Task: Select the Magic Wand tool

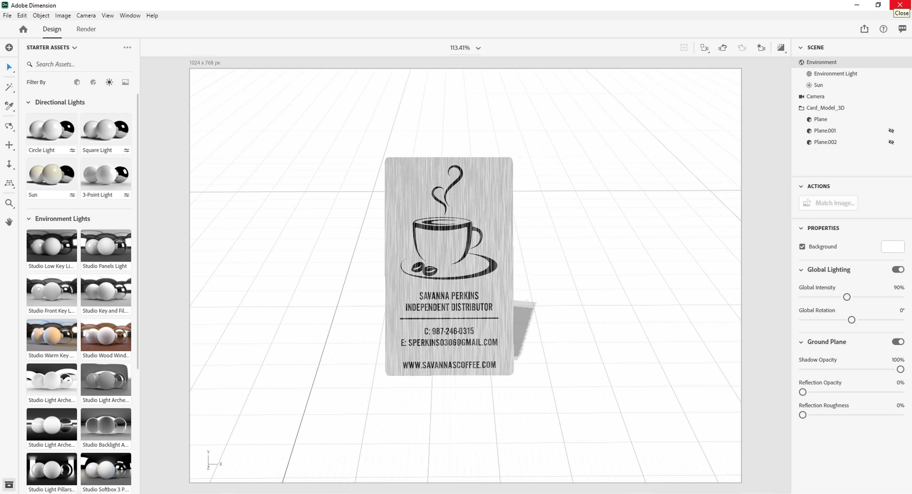Action: 9,87
